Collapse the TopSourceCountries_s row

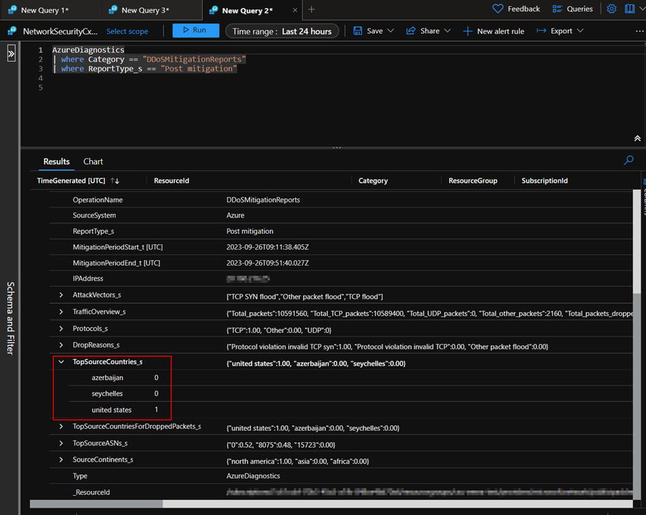(61, 362)
